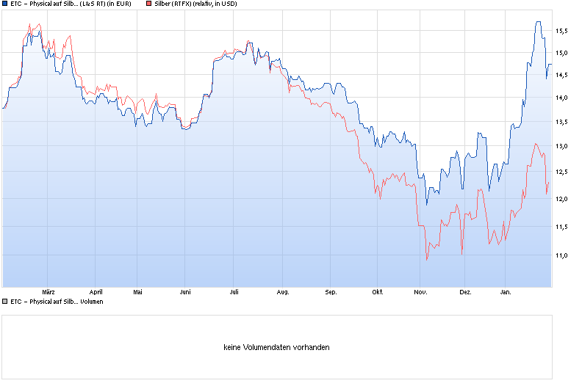Click the 15,5 y-axis value
This screenshot has width=582, height=386.
561,31
